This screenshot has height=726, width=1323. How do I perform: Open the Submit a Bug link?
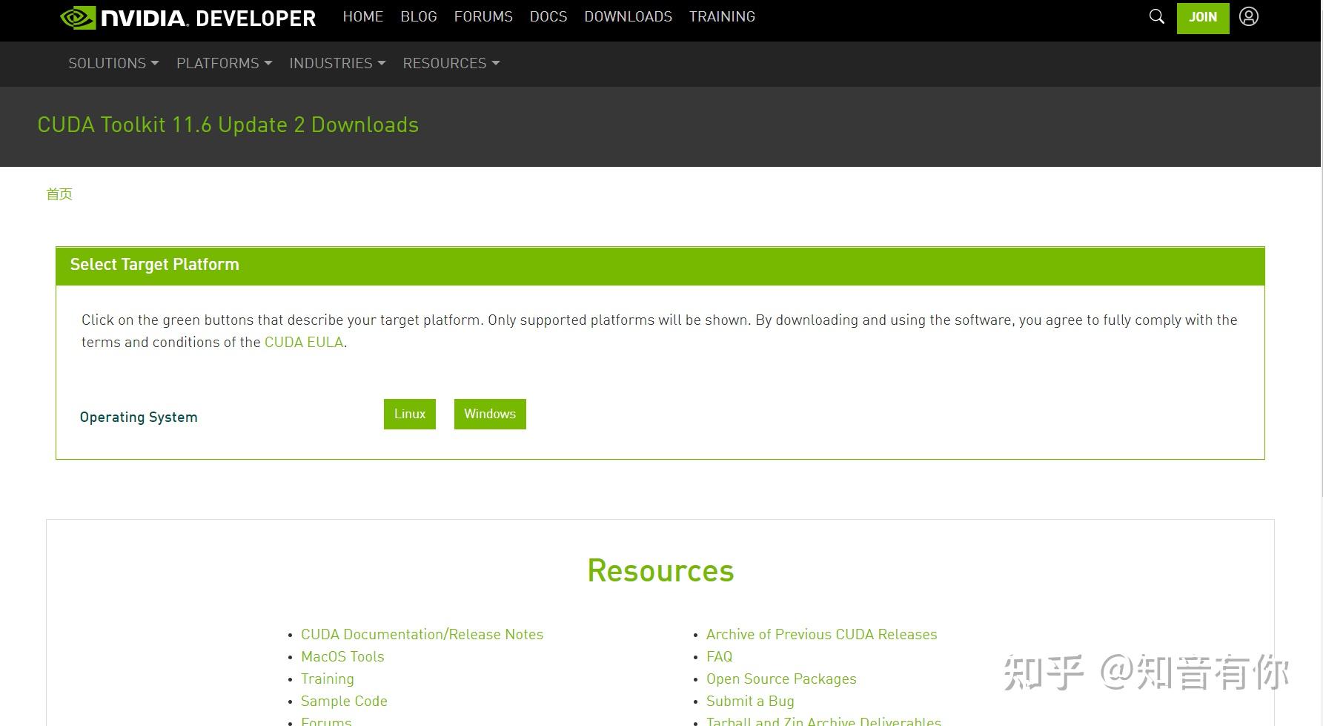(750, 701)
